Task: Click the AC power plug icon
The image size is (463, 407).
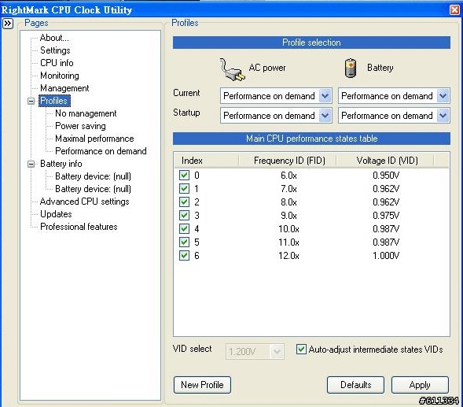Action: click(232, 70)
